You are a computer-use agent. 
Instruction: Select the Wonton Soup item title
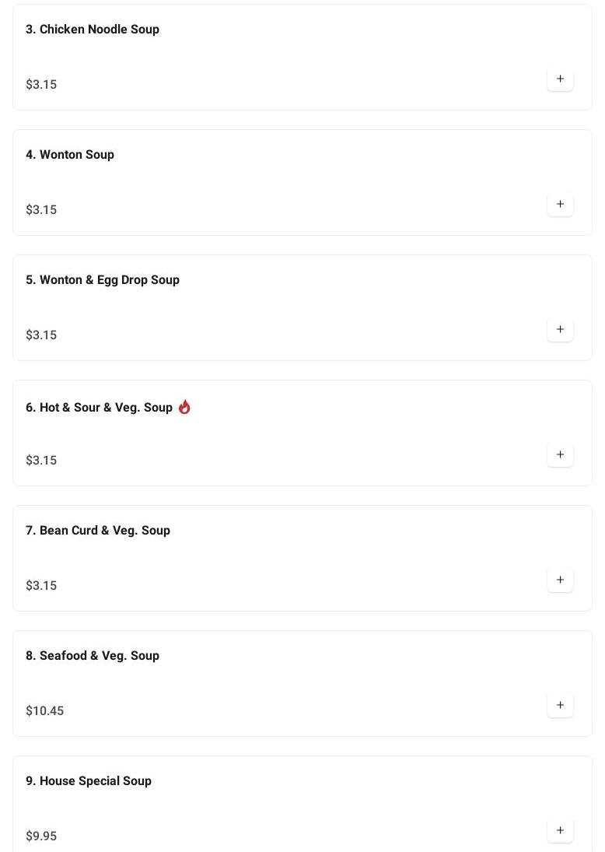coord(70,155)
